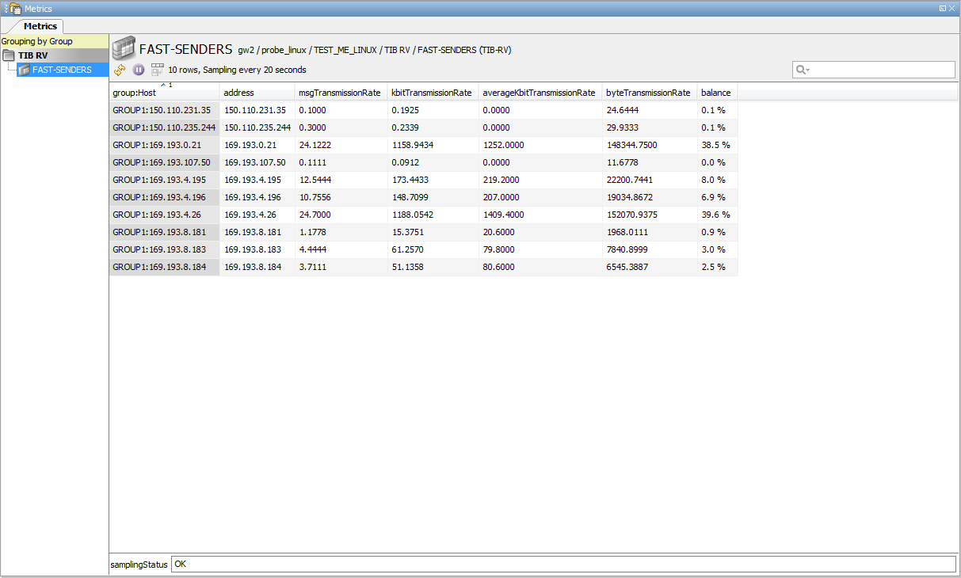Viewport: 961px width, 578px height.
Task: Click the table layout icon beside pause
Action: [x=157, y=70]
